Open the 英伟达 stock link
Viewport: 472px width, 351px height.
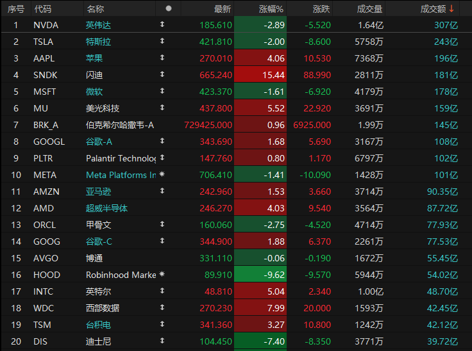(x=98, y=25)
